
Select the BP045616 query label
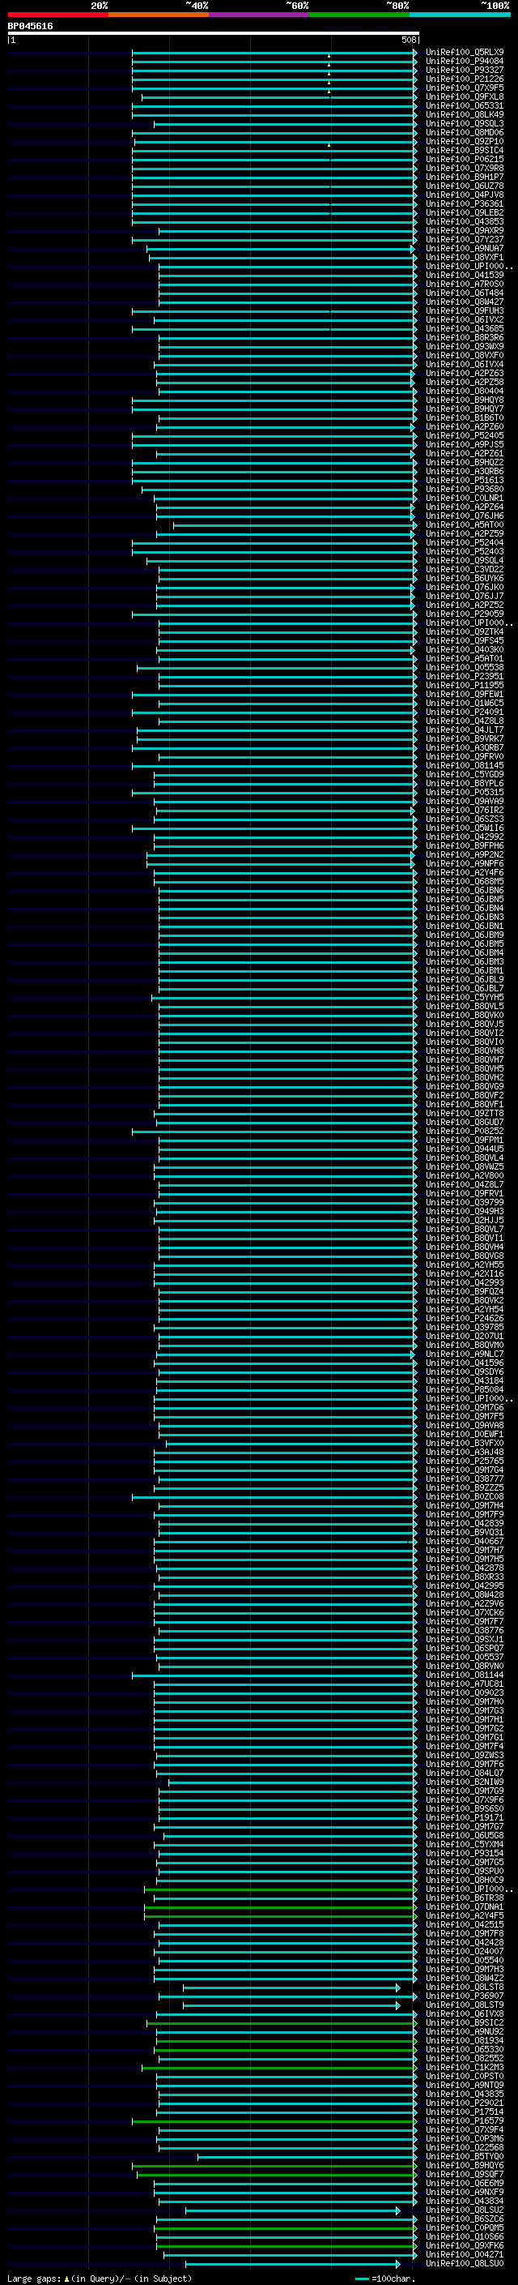(30, 27)
